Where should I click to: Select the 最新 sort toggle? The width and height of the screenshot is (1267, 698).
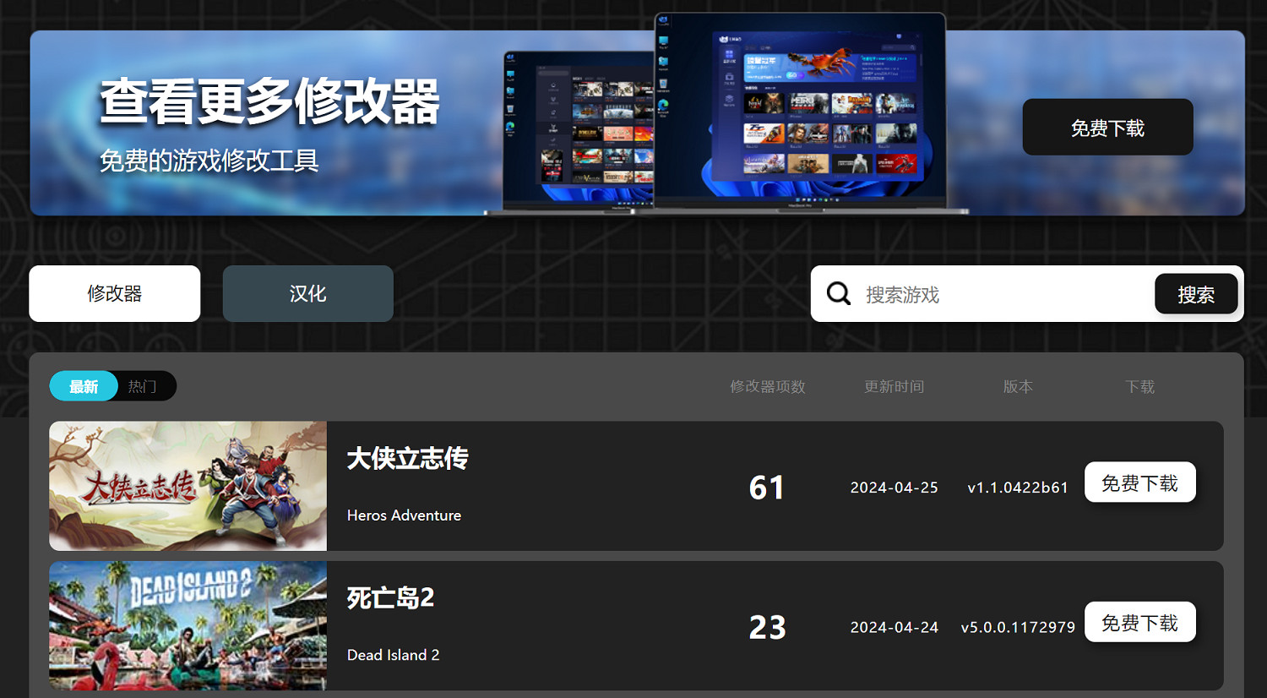[x=84, y=386]
